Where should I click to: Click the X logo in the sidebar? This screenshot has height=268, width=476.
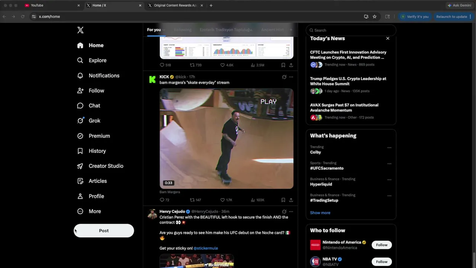tap(80, 30)
